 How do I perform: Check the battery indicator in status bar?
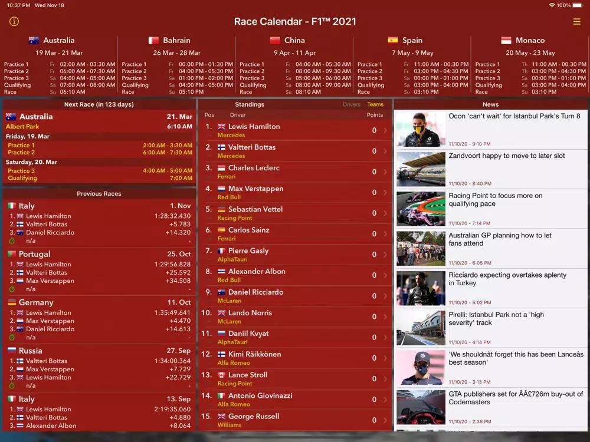click(x=577, y=5)
